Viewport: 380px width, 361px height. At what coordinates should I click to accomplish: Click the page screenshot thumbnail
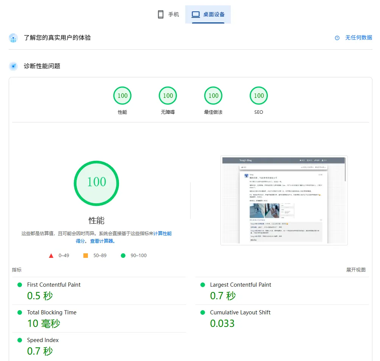pyautogui.click(x=284, y=200)
